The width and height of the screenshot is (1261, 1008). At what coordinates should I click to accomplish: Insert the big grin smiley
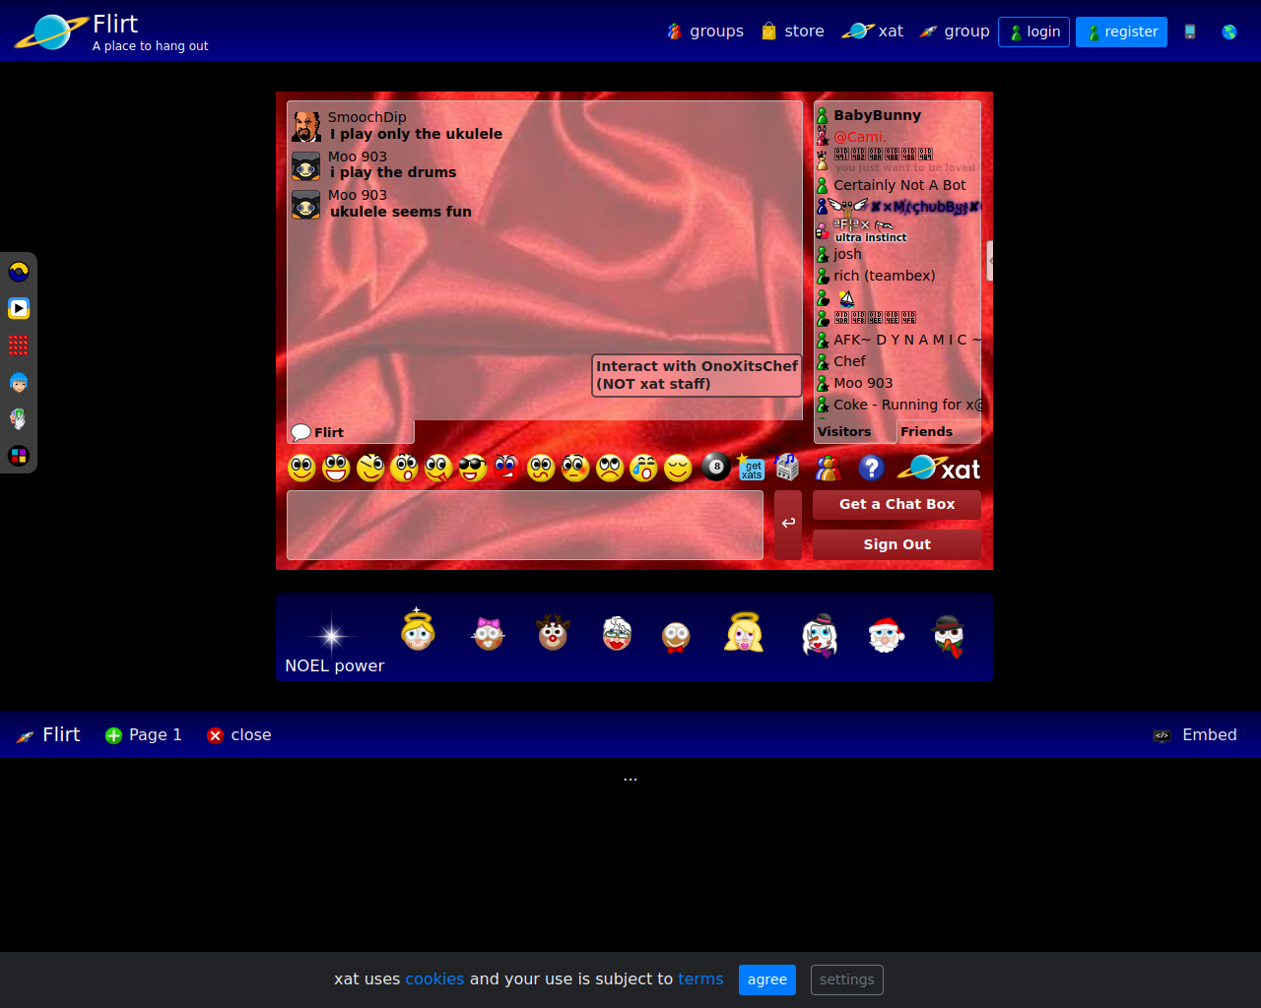pyautogui.click(x=336, y=469)
